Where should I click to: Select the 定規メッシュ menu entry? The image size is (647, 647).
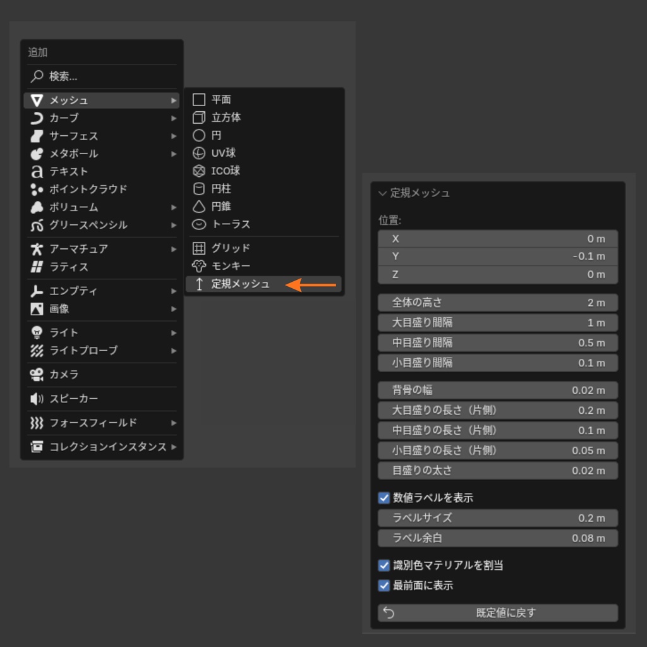(x=240, y=283)
